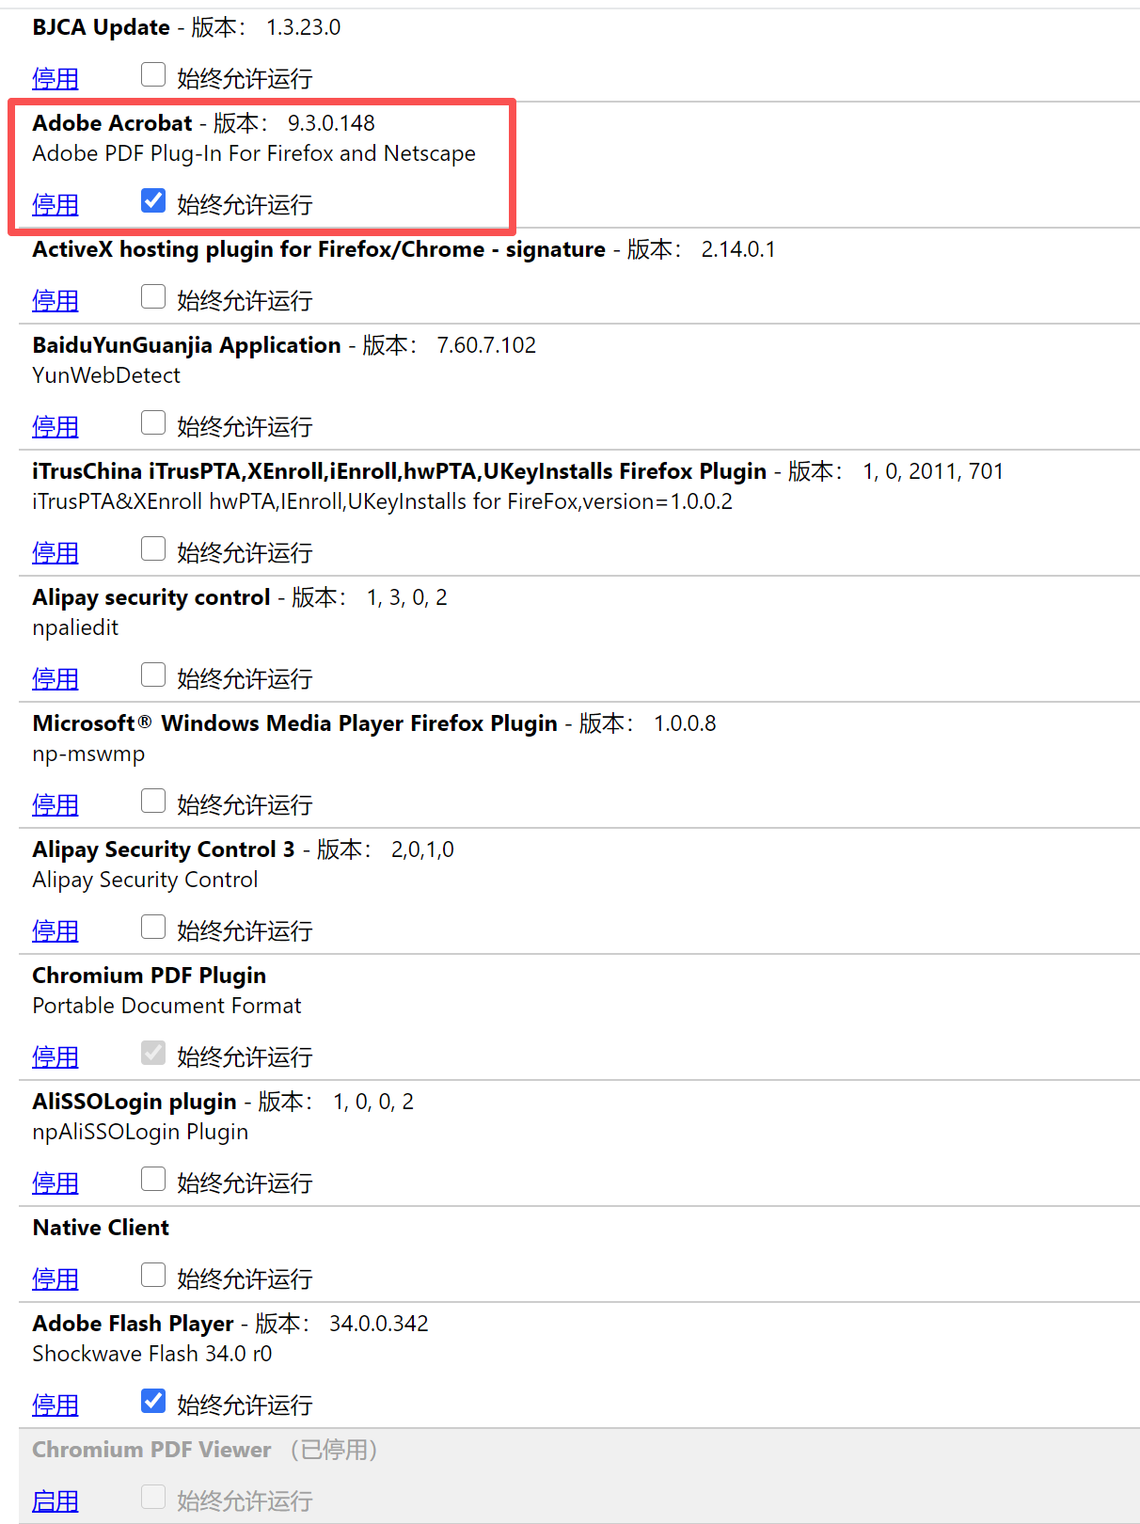Click BJCA Update version 1.3.23.0
1140x1524 pixels.
click(304, 27)
